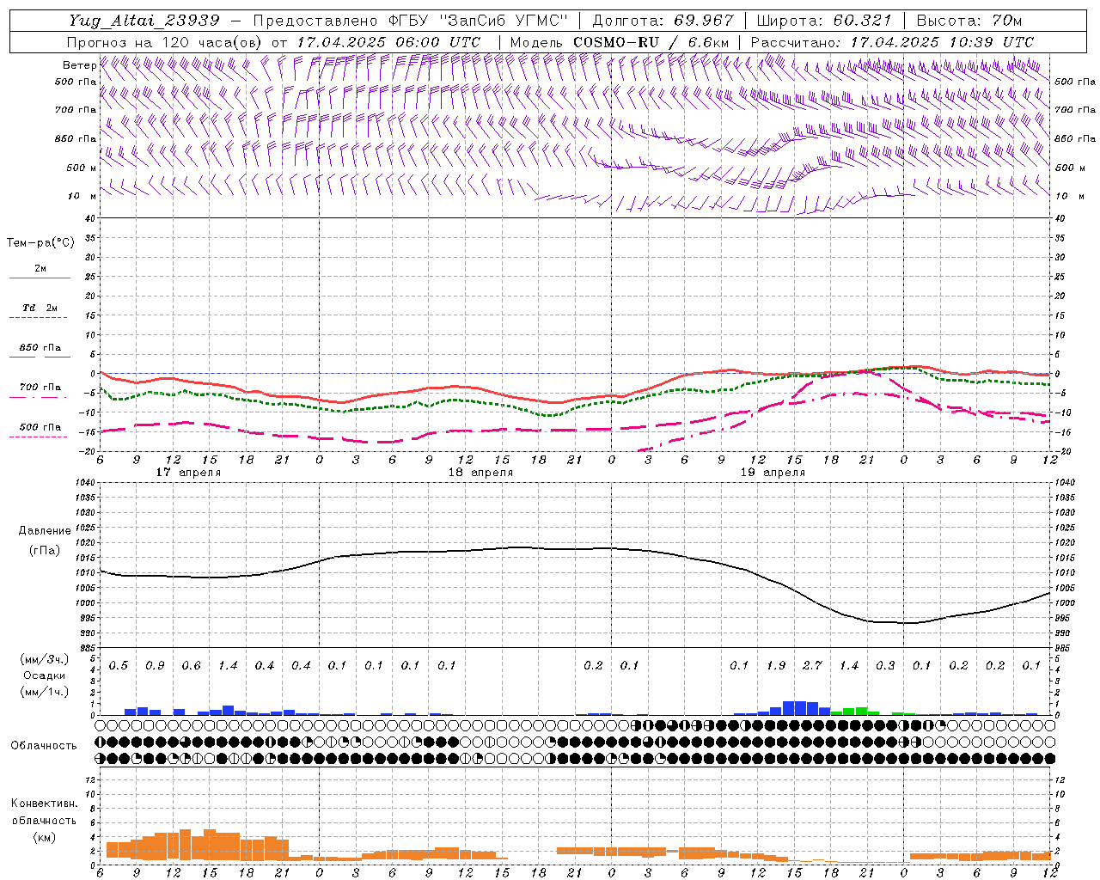
Task: Click the date label 18 апреля
Action: pyautogui.click(x=480, y=473)
